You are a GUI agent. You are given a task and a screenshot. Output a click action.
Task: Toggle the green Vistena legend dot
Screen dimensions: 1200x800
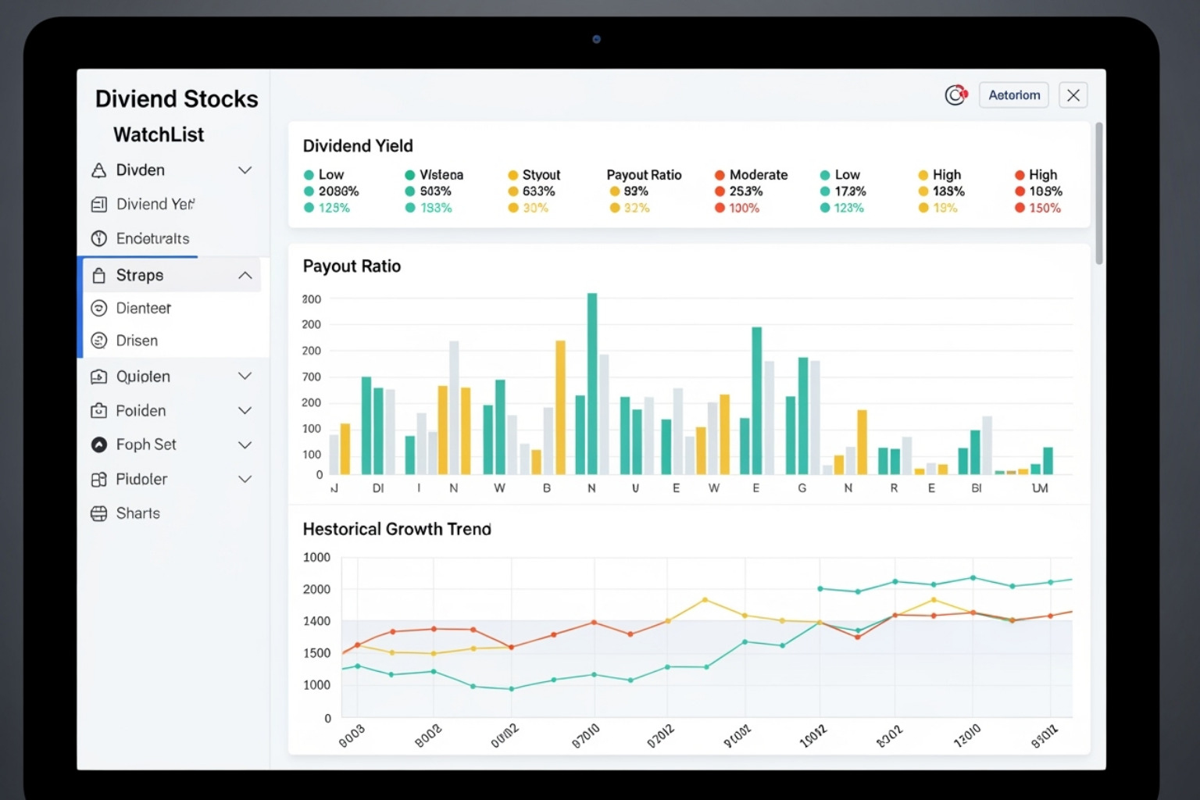(410, 176)
